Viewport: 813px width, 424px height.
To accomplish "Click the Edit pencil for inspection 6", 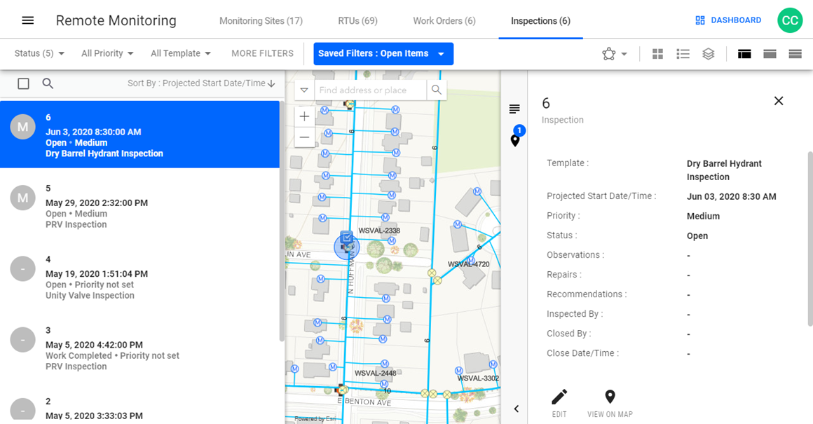I will coord(559,397).
